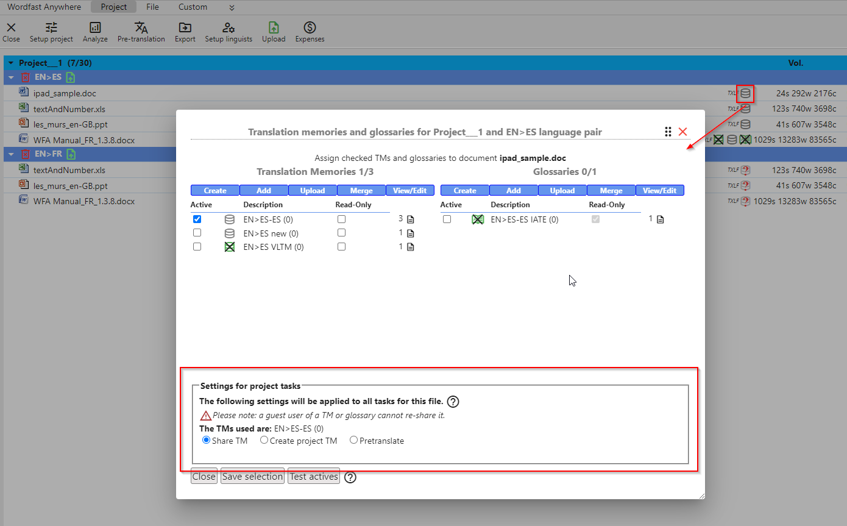Screen dimensions: 847x526
Task: Click the green upload file icon beside EN>ES
Action: point(71,77)
